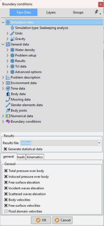Image resolution: width=104 pixels, height=226 pixels.
Task: Click the Units ruler icon
Action: pyautogui.click(x=12, y=33)
